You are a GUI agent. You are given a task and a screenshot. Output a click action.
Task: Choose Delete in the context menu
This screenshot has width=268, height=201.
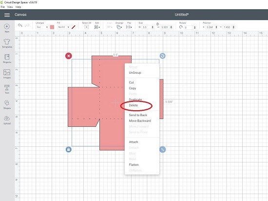134,105
